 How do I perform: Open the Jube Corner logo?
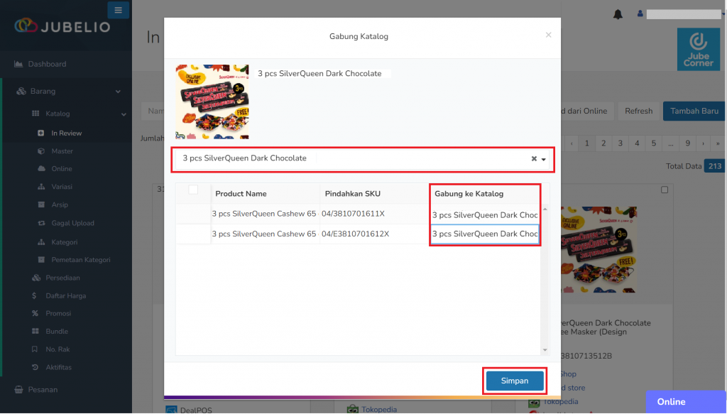(699, 49)
